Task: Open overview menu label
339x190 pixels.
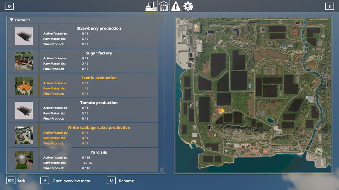Action: [x=72, y=181]
